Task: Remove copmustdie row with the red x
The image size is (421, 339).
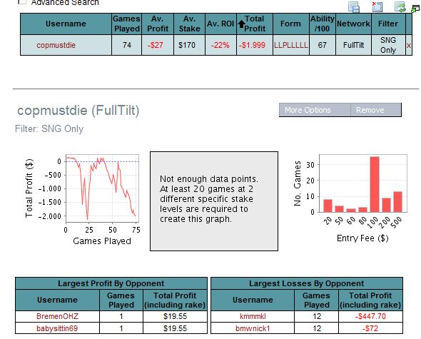Action: [x=409, y=46]
